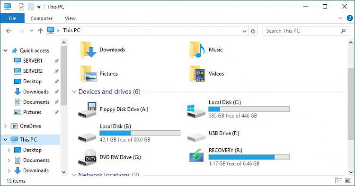Click the navigation pane scroll up arrow
Image resolution: width=355 pixels, height=186 pixels.
pos(64,42)
